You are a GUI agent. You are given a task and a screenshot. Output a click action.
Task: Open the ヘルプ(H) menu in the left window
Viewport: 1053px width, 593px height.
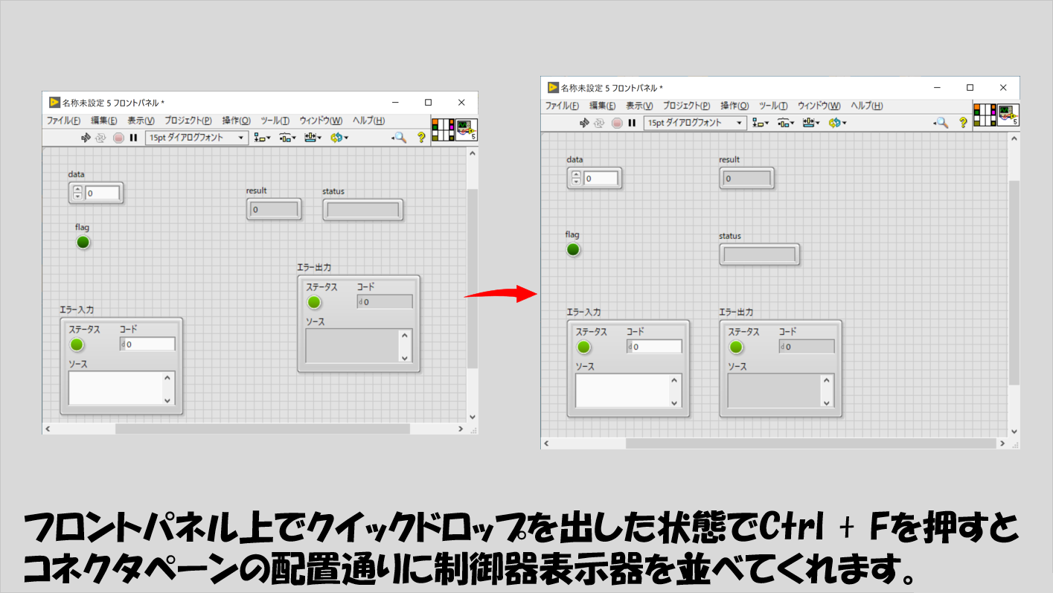coord(368,121)
